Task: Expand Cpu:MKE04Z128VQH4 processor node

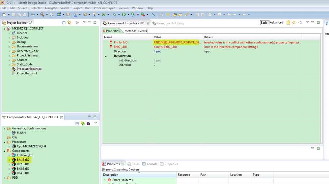Action: [x=9, y=146]
